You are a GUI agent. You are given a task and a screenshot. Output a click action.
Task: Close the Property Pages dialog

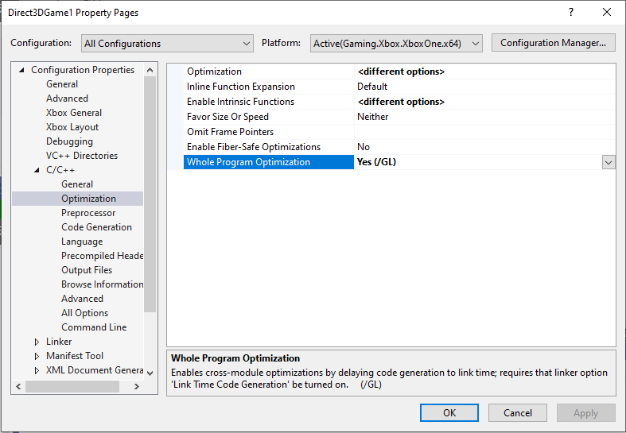607,13
